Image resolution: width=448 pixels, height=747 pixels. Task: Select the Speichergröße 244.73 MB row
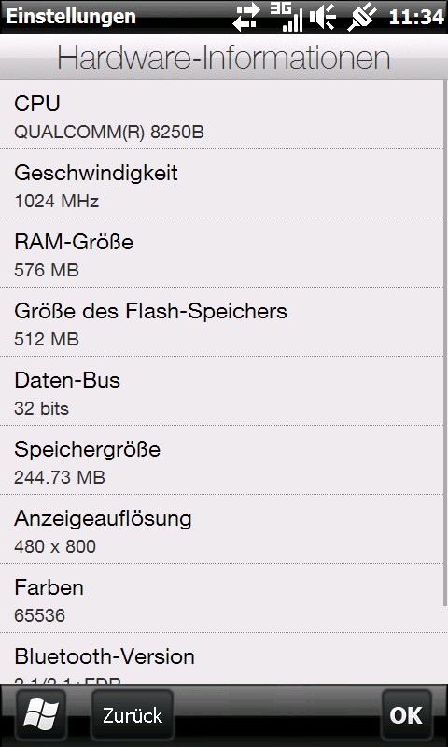click(221, 460)
